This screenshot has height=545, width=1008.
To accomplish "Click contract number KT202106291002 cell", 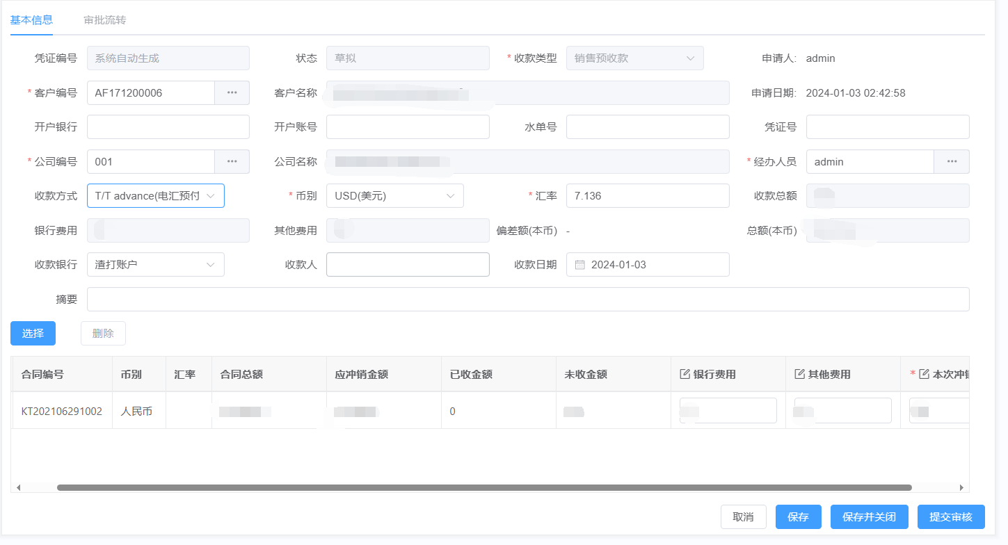I will (x=62, y=411).
